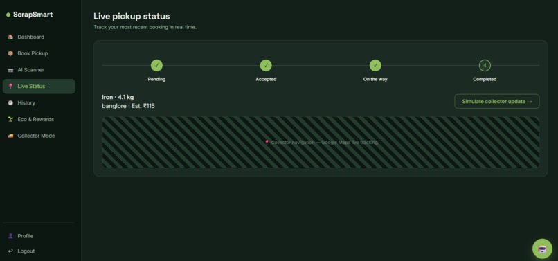Click the Live Status pin icon
Image resolution: width=558 pixels, height=261 pixels.
[x=10, y=86]
